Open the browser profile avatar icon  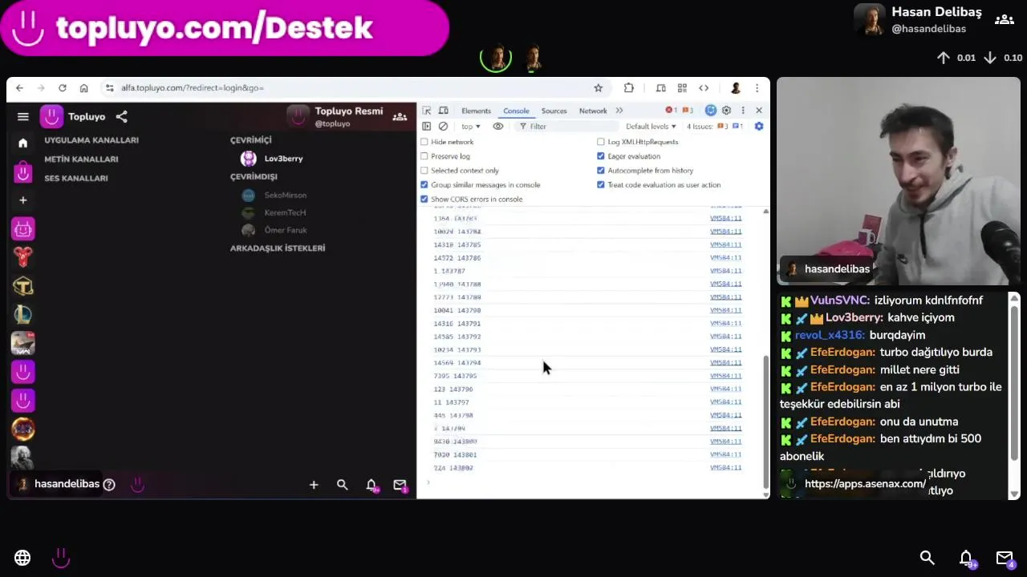735,88
